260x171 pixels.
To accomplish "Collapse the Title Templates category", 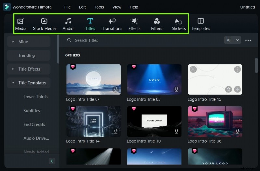I will 13,83.
